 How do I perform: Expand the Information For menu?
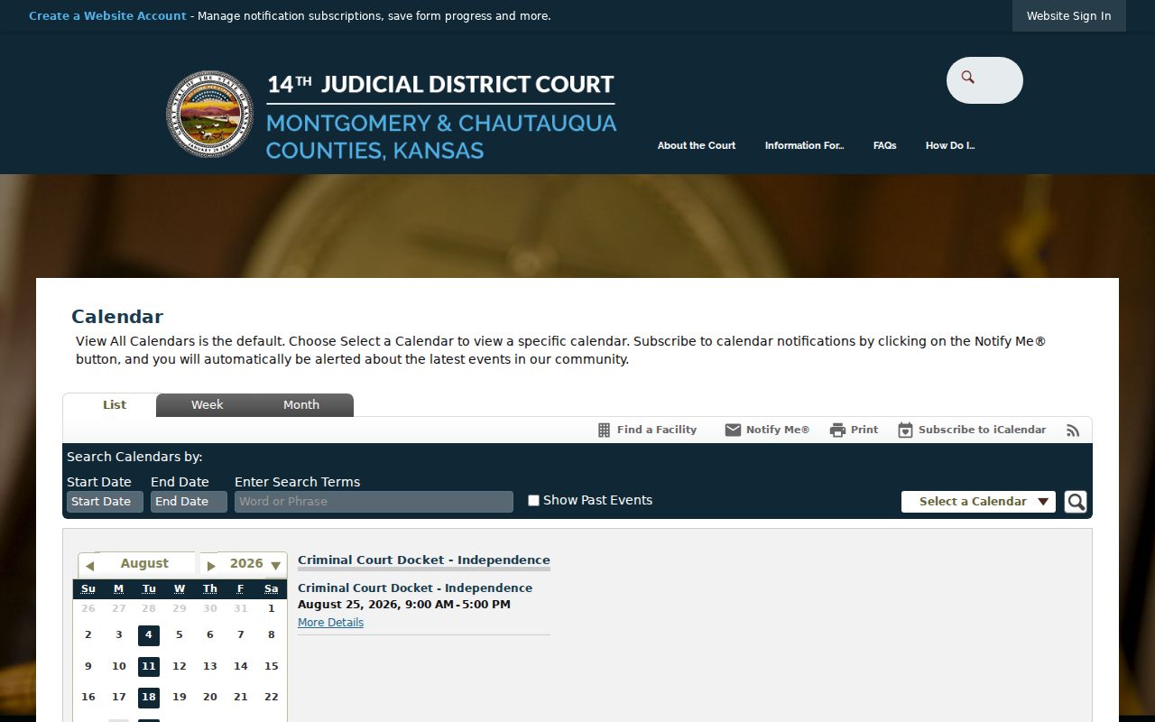pyautogui.click(x=804, y=145)
